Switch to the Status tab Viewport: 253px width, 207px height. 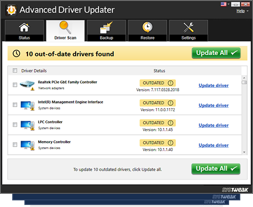pyautogui.click(x=24, y=30)
